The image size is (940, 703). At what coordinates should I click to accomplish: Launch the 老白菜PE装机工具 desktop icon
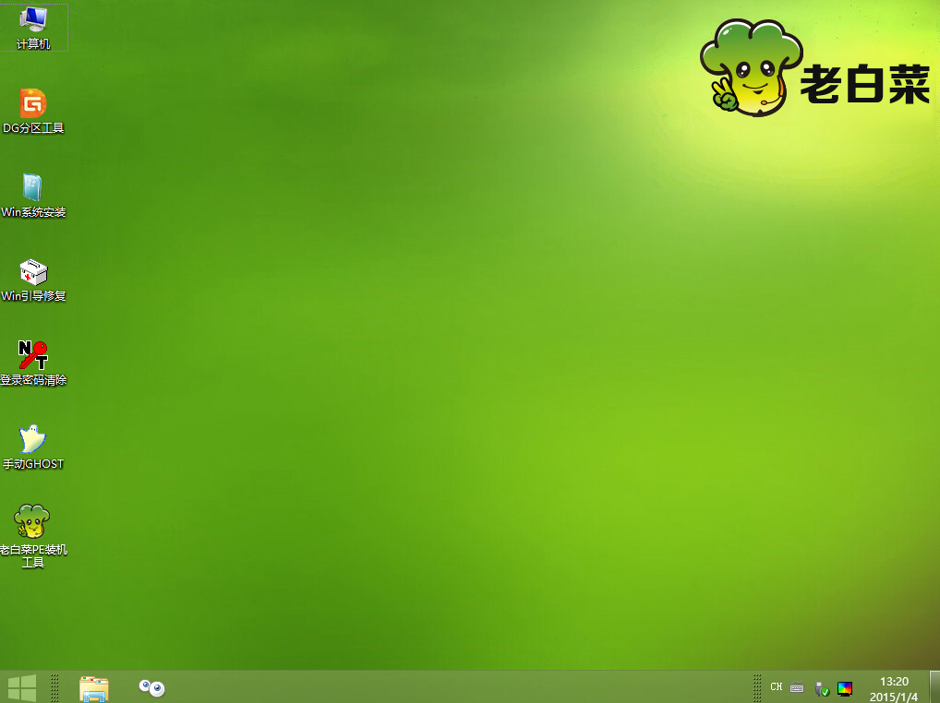pos(33,536)
